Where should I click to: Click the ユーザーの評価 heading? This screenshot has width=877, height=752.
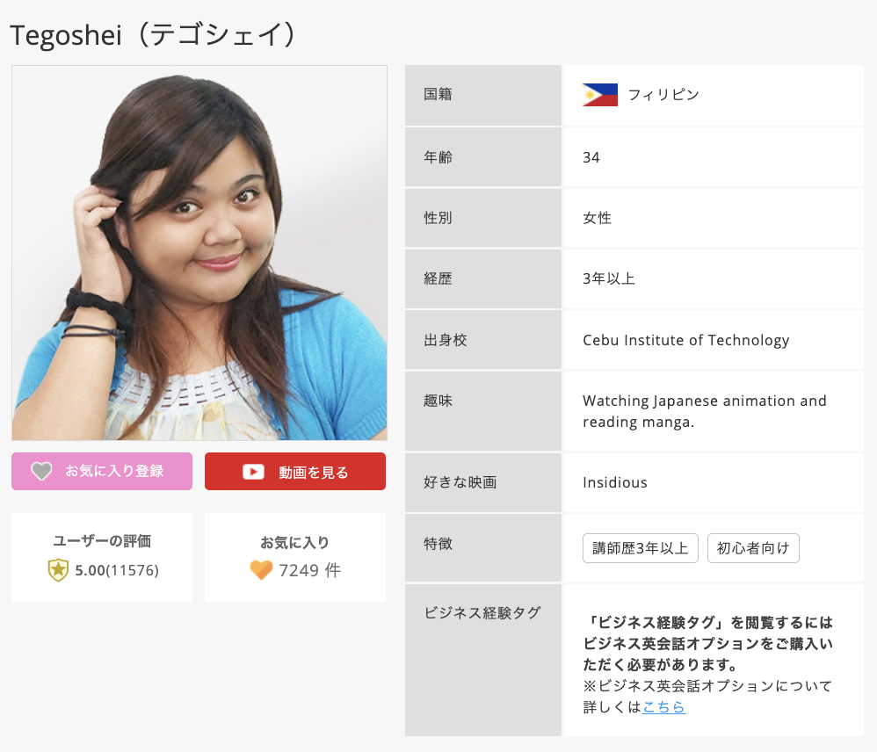102,541
